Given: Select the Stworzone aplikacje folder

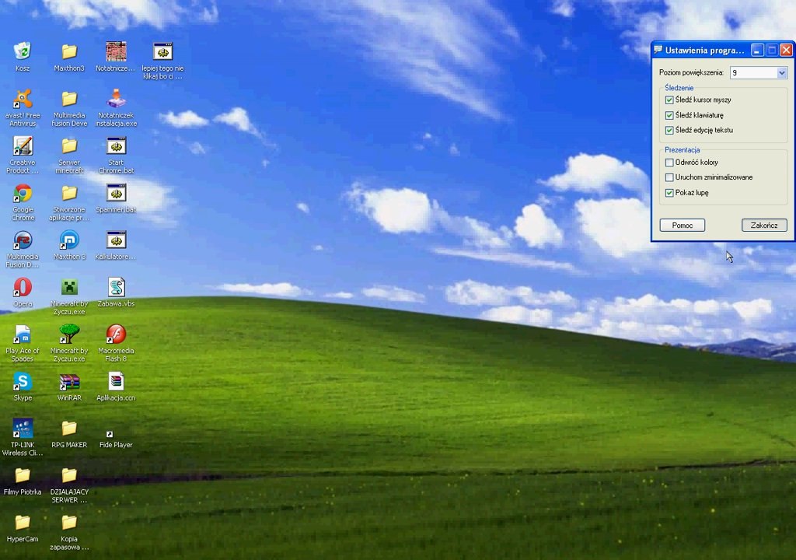Looking at the screenshot, I should point(69,193).
